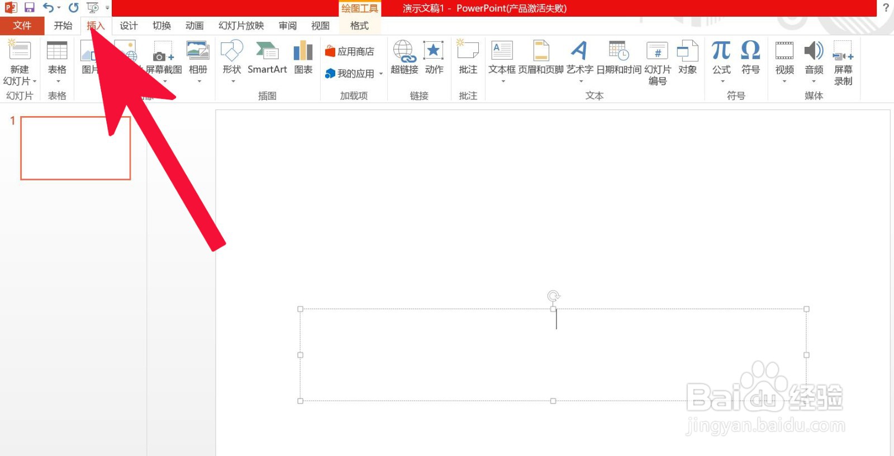Viewport: 894px width, 456px height.
Task: Click the 动作 action button
Action: click(x=434, y=58)
